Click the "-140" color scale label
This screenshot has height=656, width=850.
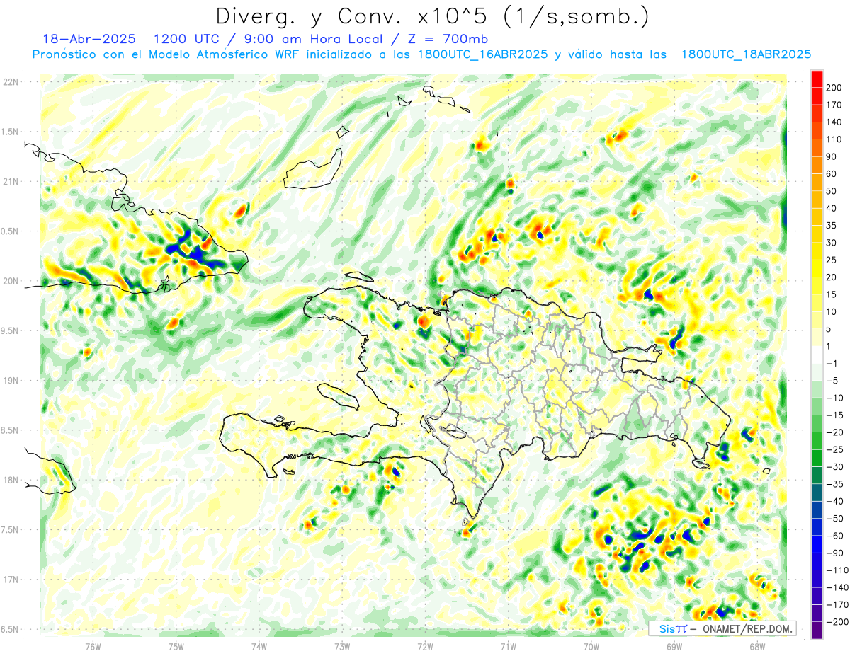(837, 588)
